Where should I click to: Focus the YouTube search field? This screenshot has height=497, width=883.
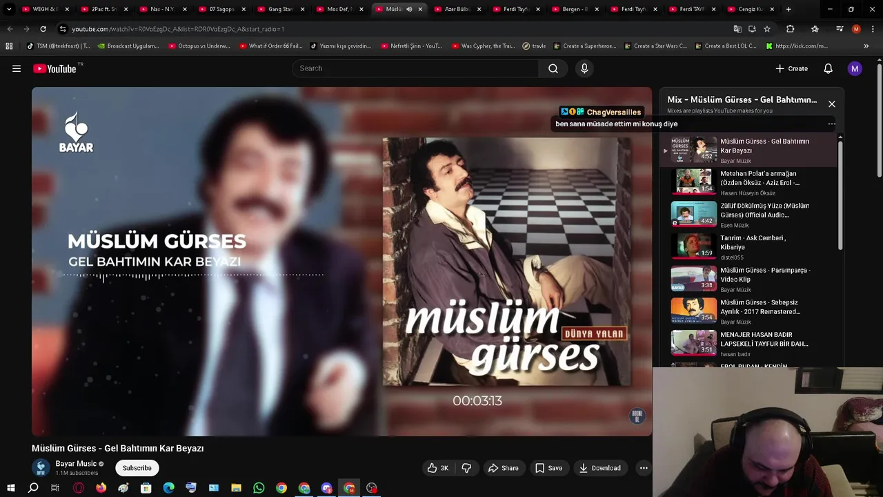(x=416, y=68)
